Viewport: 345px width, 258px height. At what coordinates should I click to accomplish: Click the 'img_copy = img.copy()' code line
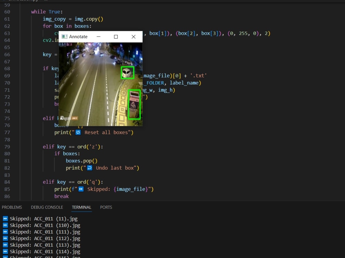pos(73,19)
